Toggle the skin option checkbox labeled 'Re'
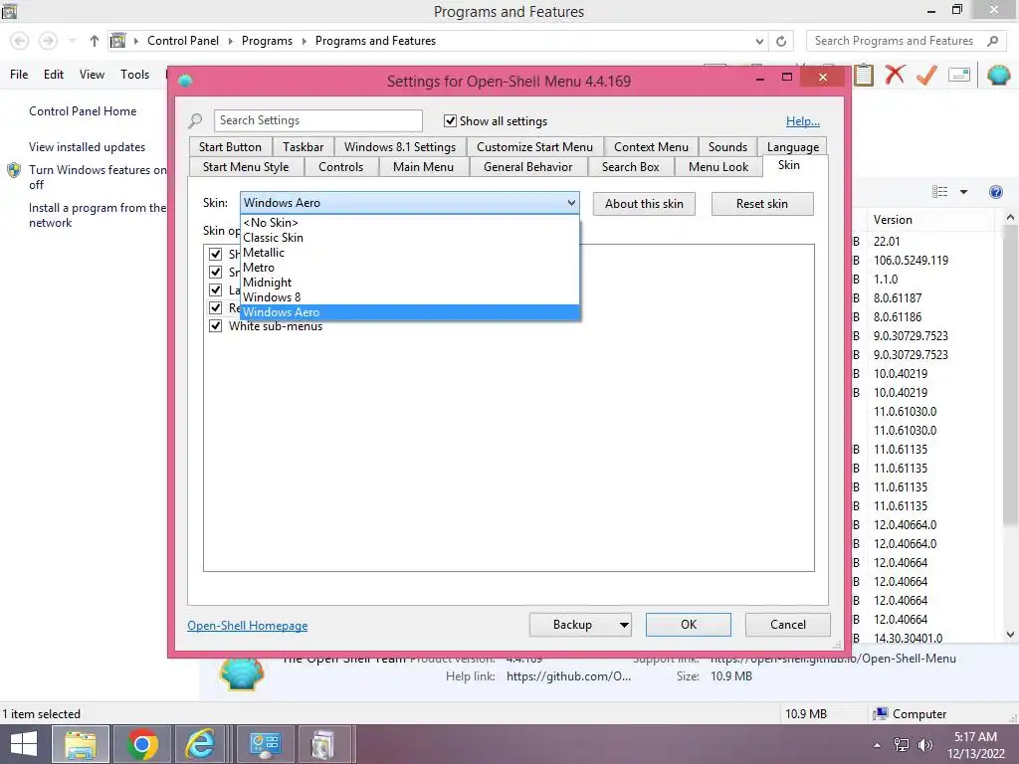Viewport: 1019px width, 764px height. pyautogui.click(x=216, y=307)
